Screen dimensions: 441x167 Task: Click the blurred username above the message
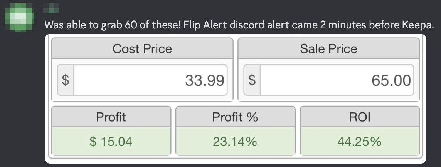(52, 8)
